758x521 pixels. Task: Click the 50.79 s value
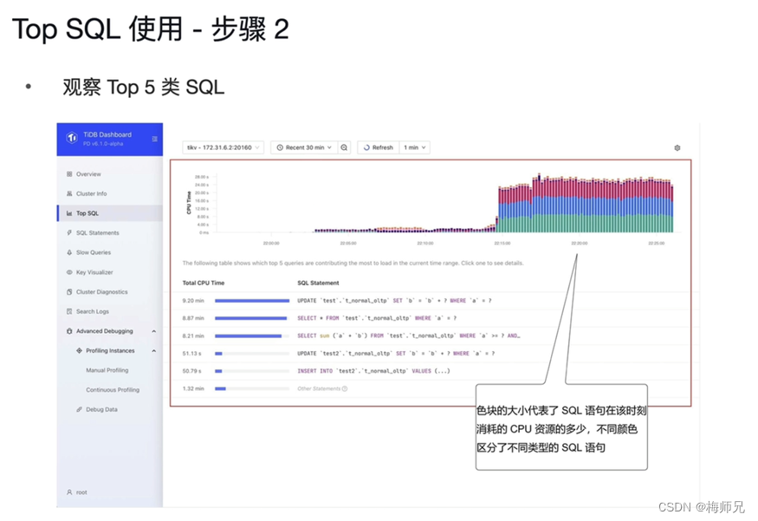[x=192, y=371]
